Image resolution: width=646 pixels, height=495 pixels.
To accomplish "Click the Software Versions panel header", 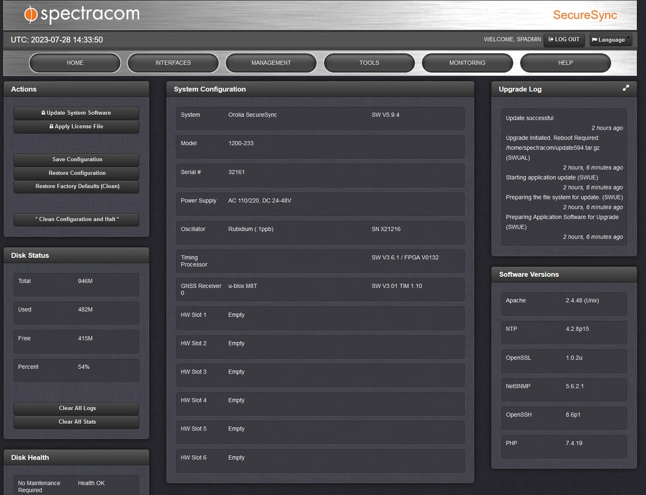I will click(564, 274).
